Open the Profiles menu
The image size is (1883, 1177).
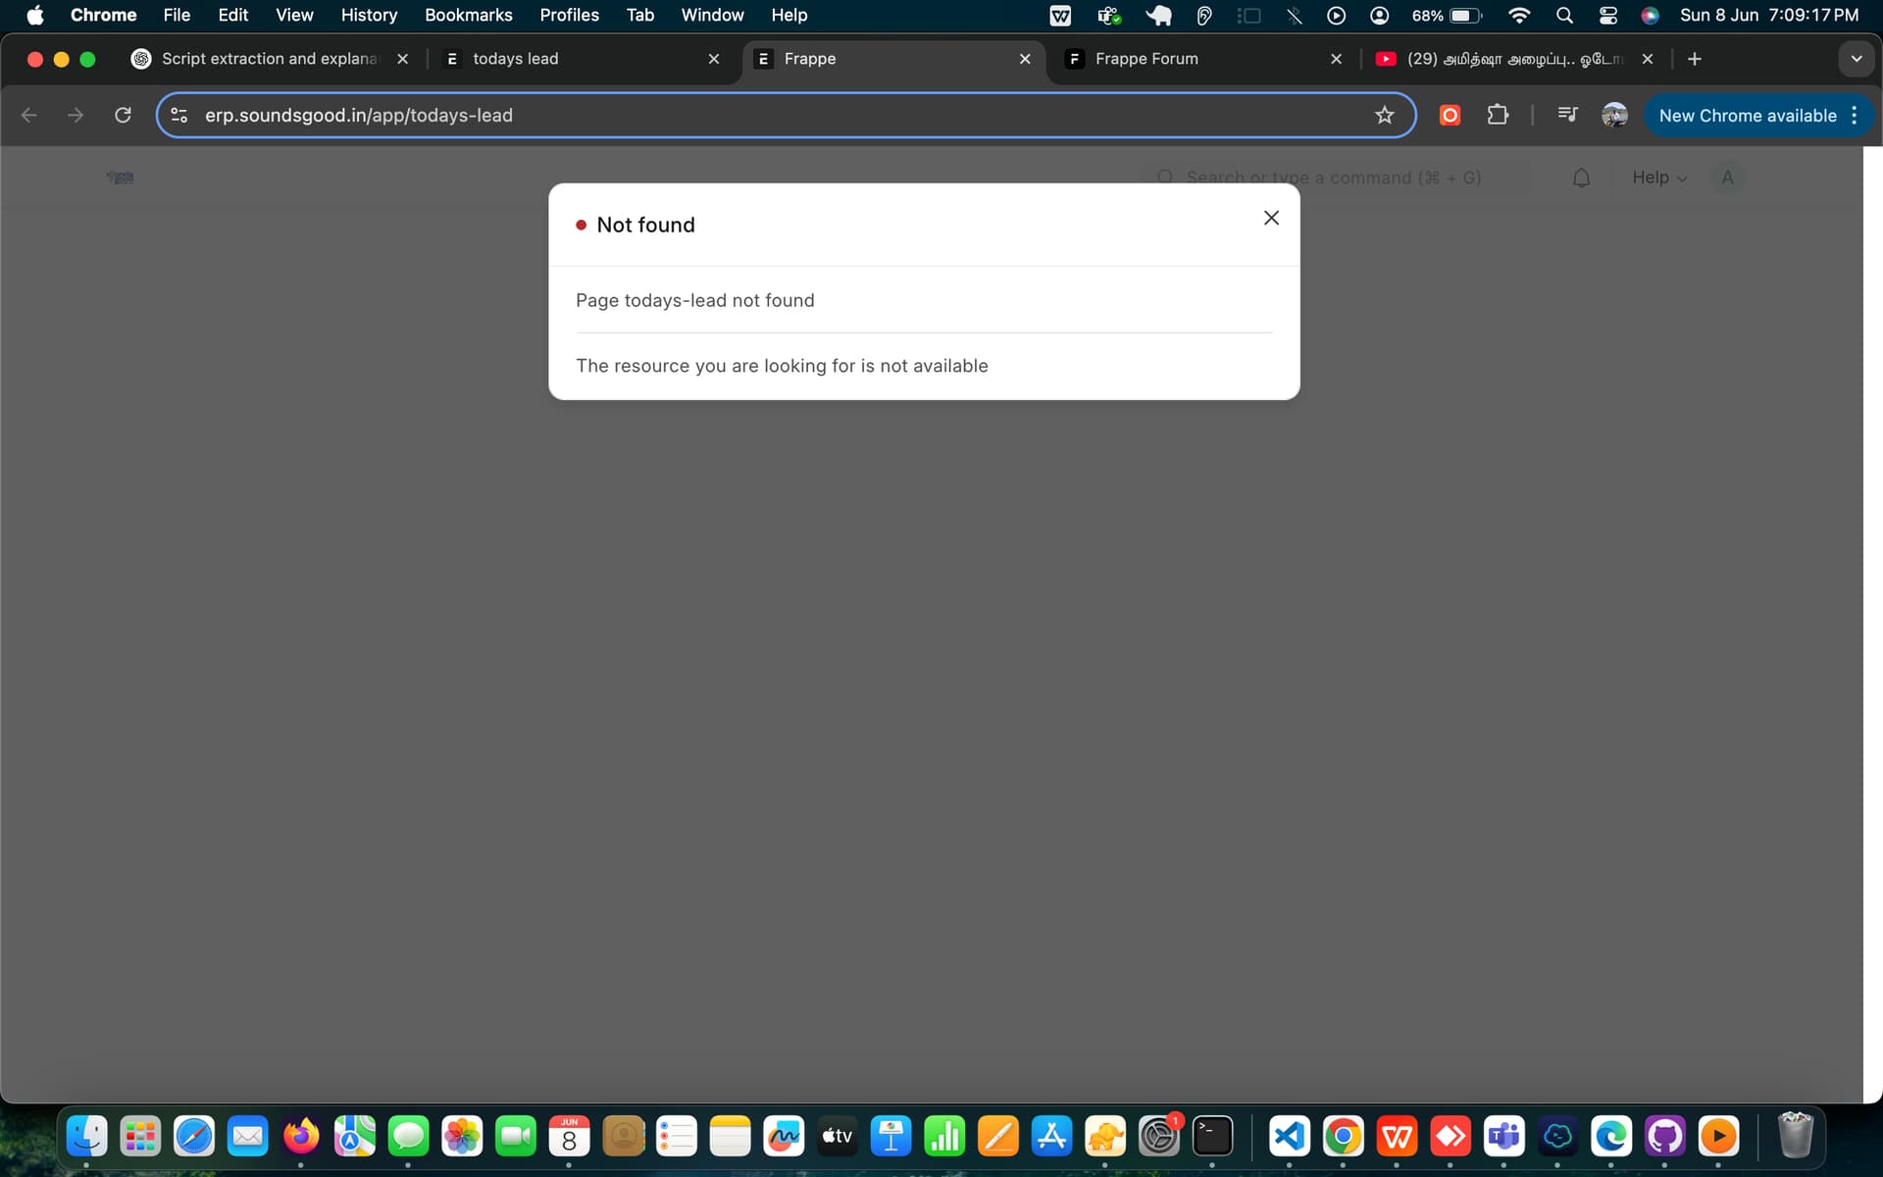pyautogui.click(x=569, y=15)
